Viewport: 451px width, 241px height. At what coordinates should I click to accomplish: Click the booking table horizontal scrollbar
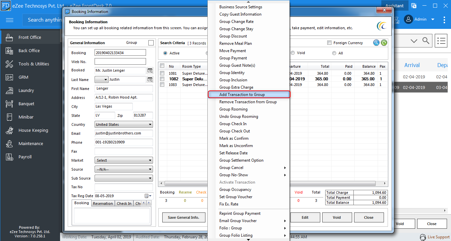[273, 183]
